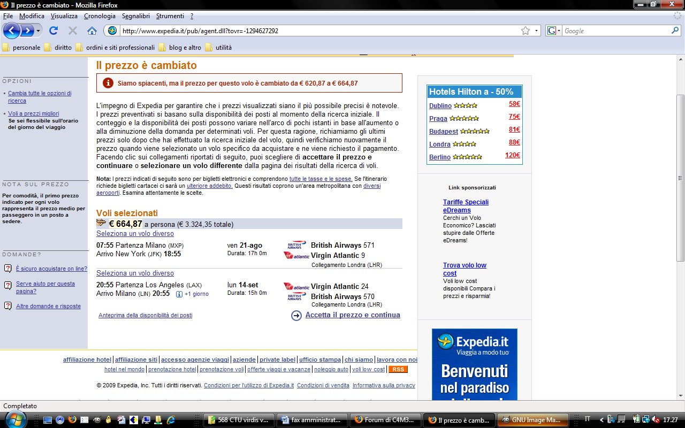
Task: Click Tariffe Speciali eDreams sponsored link
Action: click(x=466, y=206)
